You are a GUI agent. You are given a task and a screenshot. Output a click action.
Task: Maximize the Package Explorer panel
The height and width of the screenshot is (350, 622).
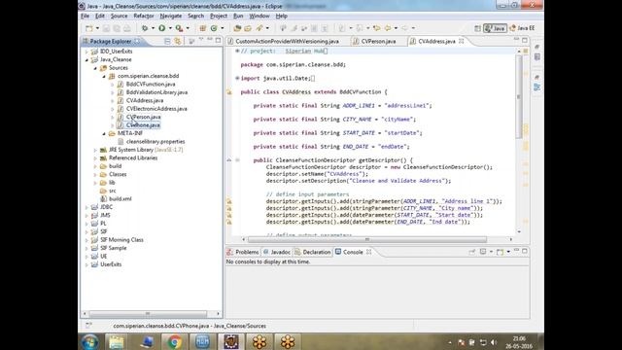pyautogui.click(x=218, y=40)
